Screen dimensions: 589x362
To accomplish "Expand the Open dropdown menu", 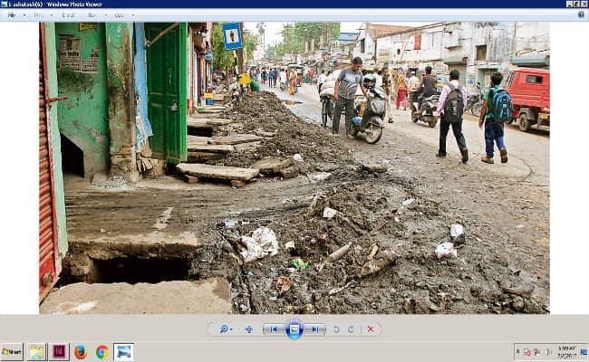I will pos(121,15).
